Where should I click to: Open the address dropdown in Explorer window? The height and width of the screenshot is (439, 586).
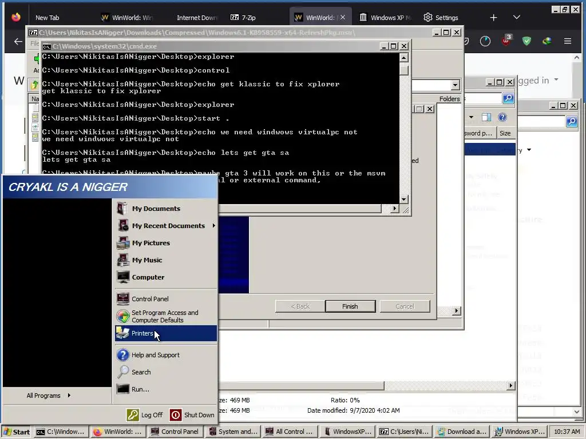coord(455,85)
